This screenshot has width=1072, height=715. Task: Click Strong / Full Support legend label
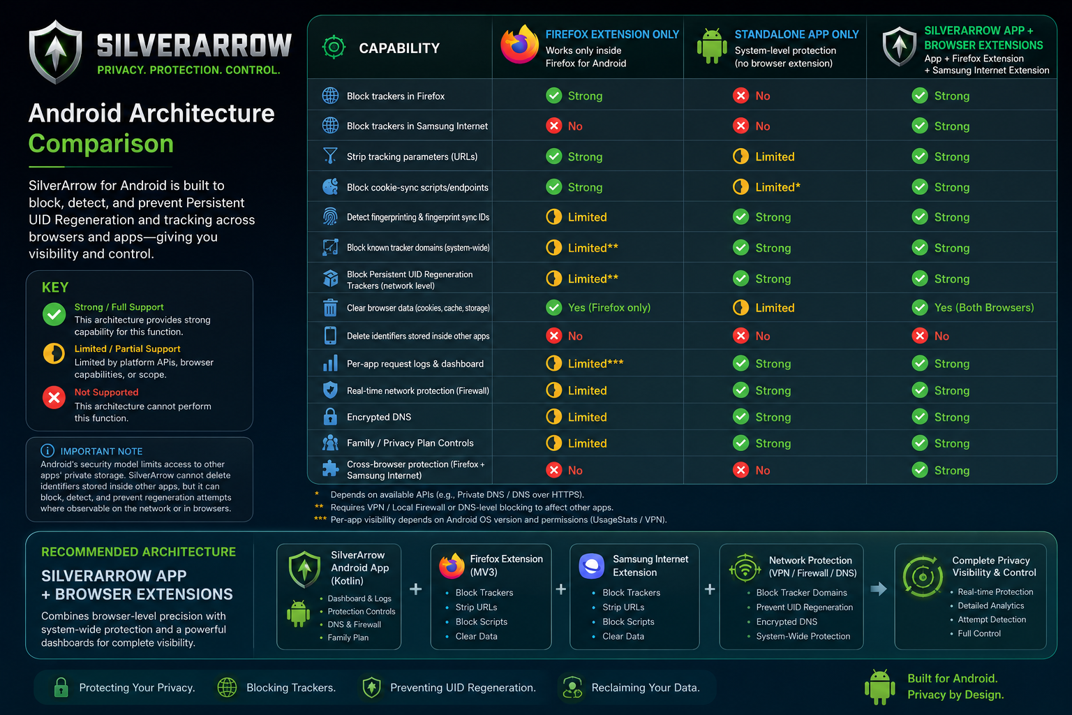(x=119, y=307)
